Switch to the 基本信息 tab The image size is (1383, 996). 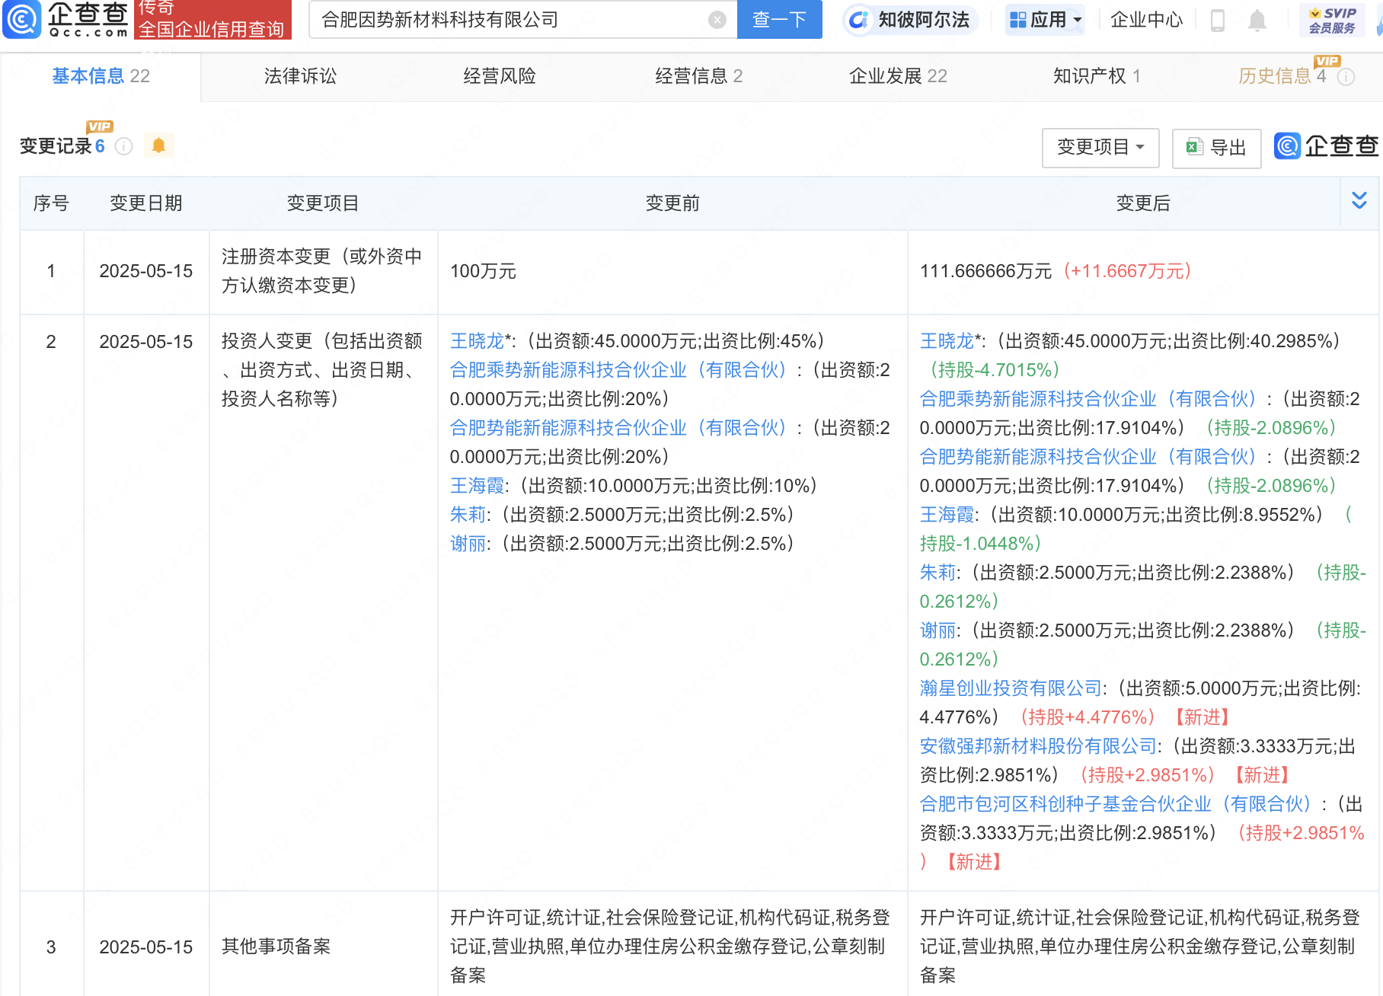[x=101, y=76]
